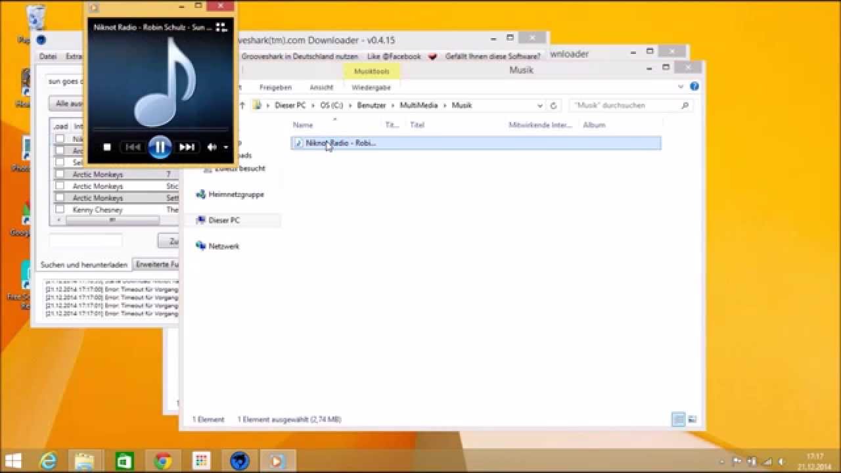Image resolution: width=841 pixels, height=473 pixels.
Task: Click Gefällt Ihnen diese Software?
Action: tap(493, 56)
